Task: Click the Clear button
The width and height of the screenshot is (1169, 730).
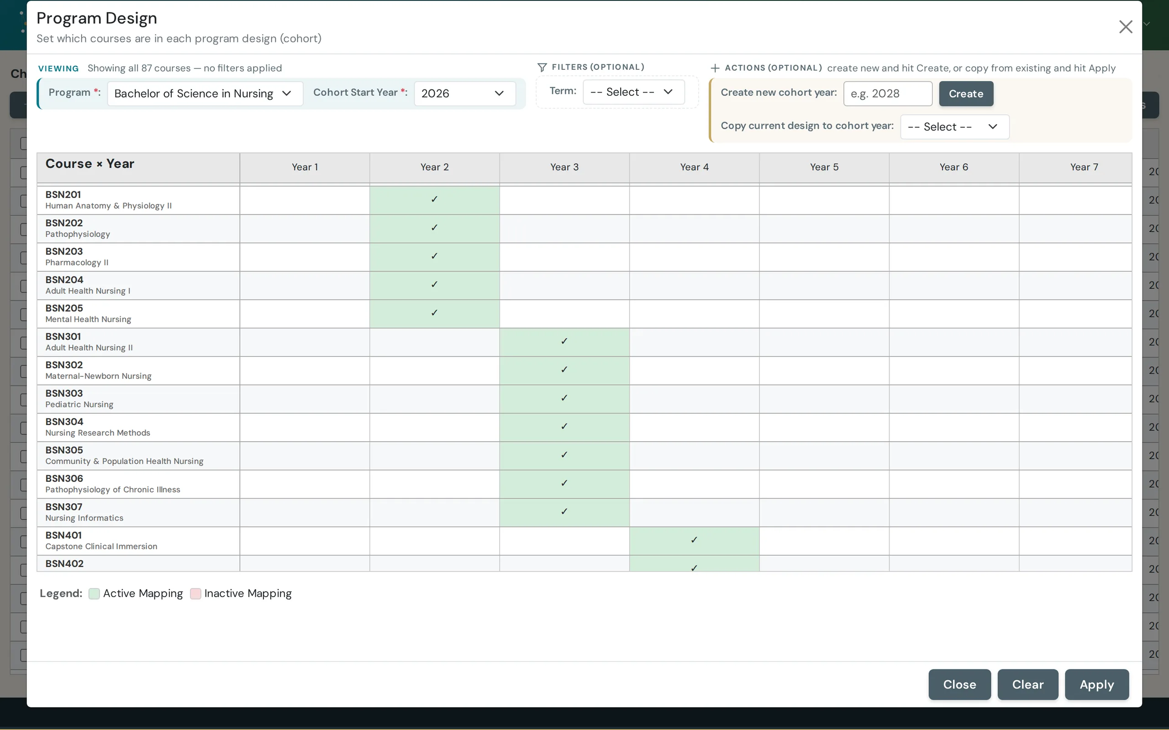Action: (1028, 684)
